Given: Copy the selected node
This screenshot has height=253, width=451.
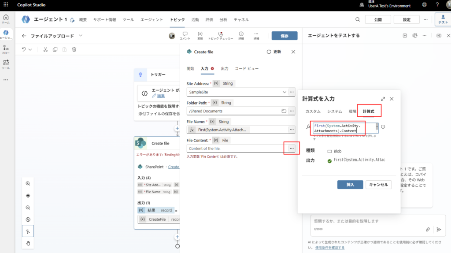Looking at the screenshot, I should pos(55,49).
